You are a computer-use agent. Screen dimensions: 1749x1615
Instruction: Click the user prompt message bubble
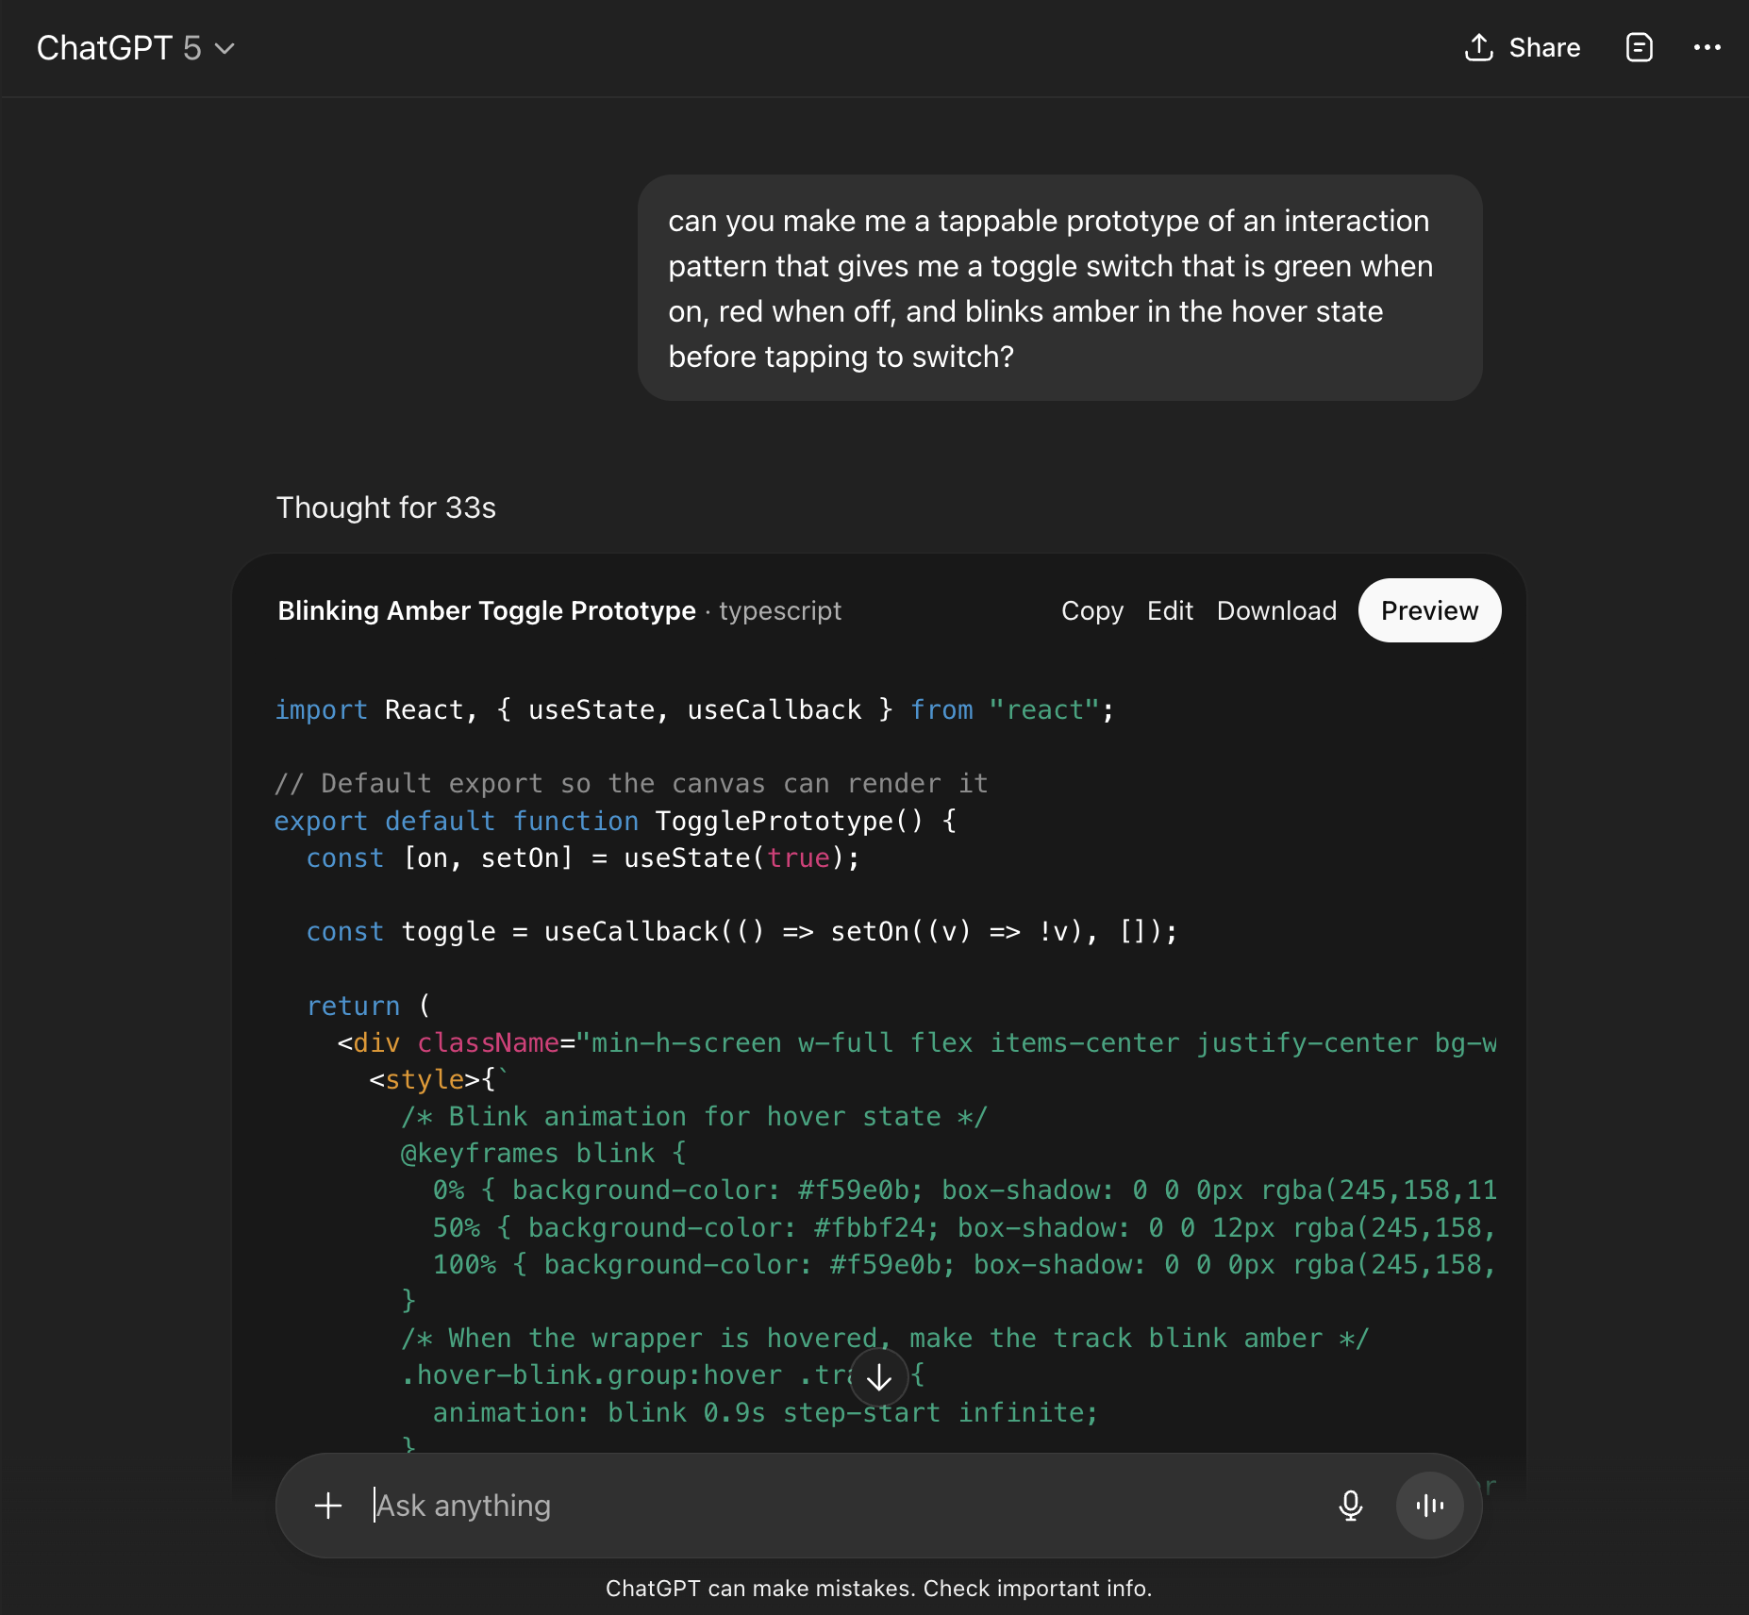1058,288
